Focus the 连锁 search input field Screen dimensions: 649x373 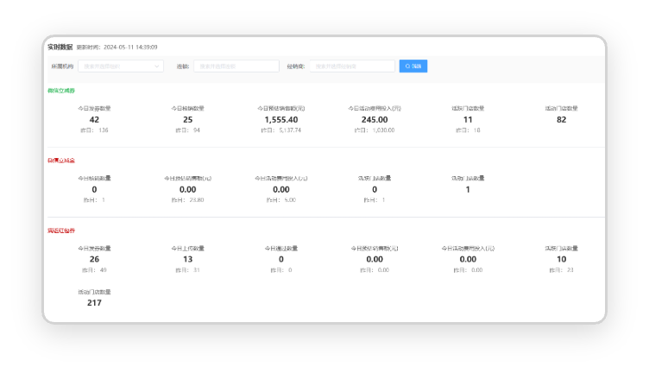tap(236, 66)
